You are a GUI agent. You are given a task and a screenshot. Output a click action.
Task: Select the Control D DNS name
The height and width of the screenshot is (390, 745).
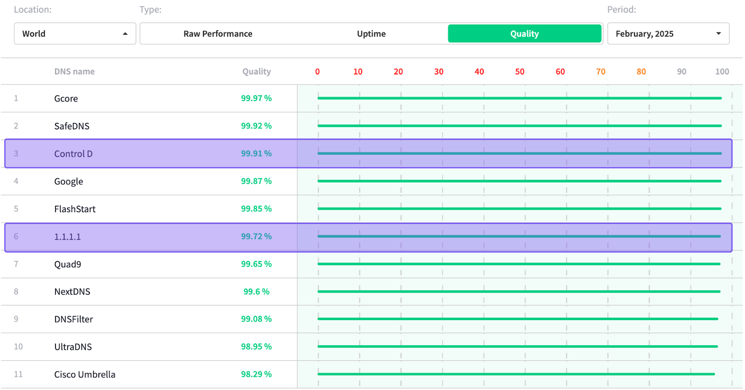click(74, 154)
